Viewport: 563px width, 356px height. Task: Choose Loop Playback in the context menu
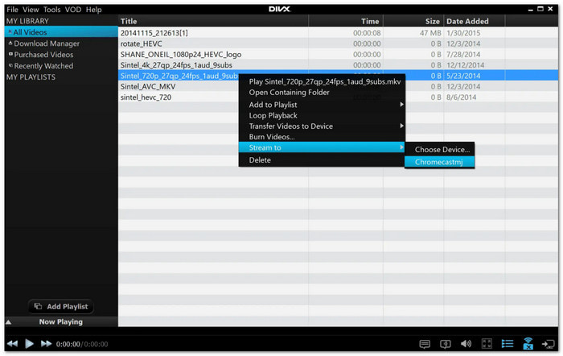pyautogui.click(x=322, y=115)
